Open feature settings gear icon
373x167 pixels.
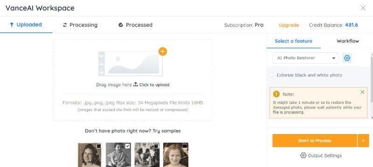pyautogui.click(x=347, y=58)
